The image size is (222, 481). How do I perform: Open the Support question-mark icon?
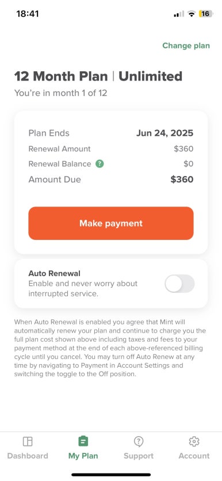click(139, 441)
